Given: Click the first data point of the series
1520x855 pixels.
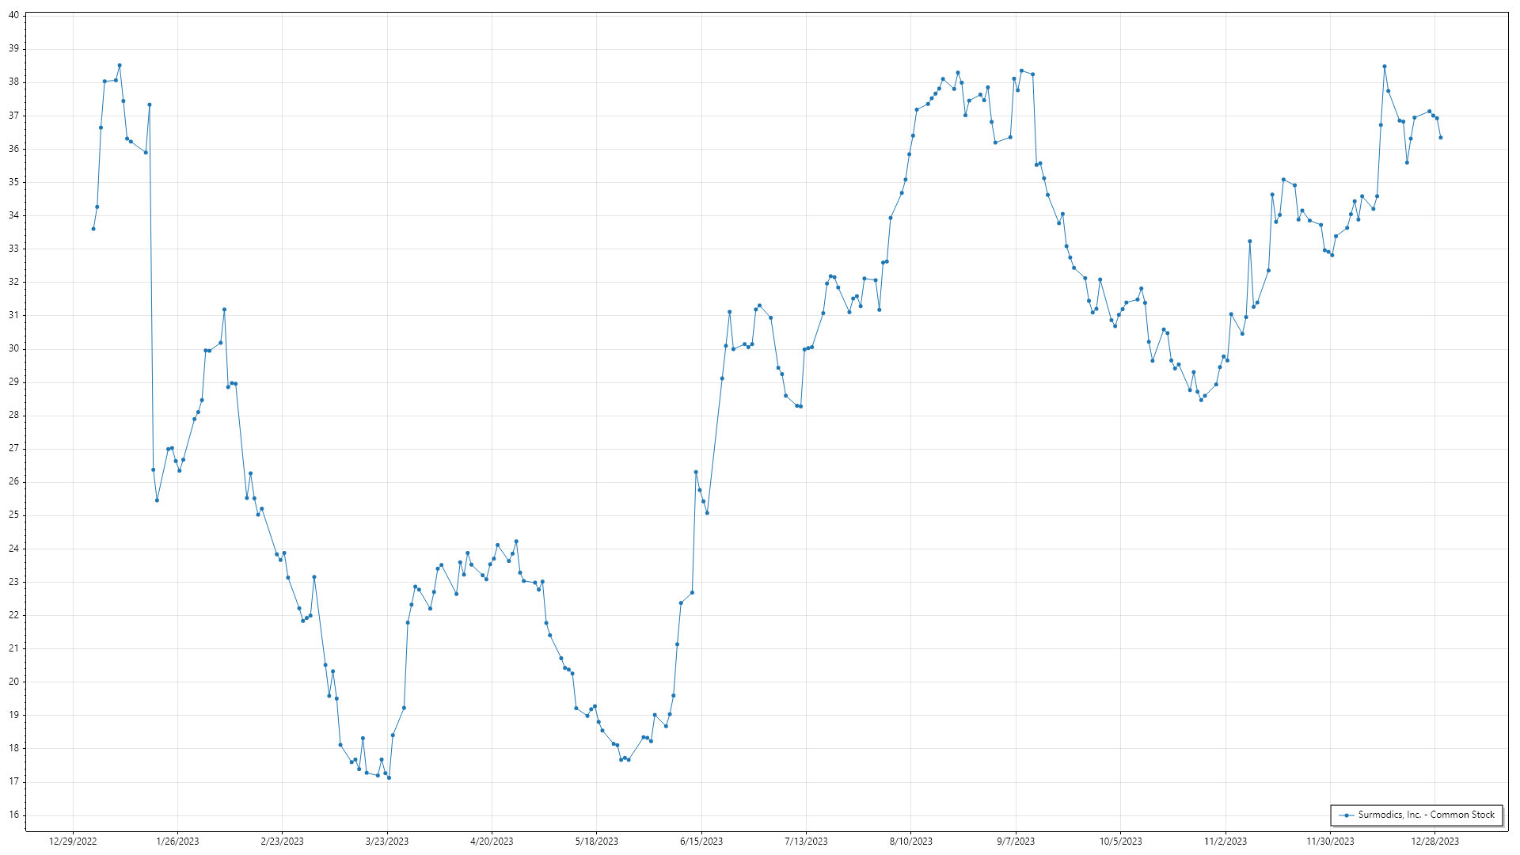Looking at the screenshot, I should pos(93,229).
